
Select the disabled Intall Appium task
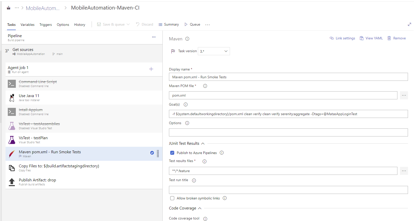pyautogui.click(x=84, y=112)
